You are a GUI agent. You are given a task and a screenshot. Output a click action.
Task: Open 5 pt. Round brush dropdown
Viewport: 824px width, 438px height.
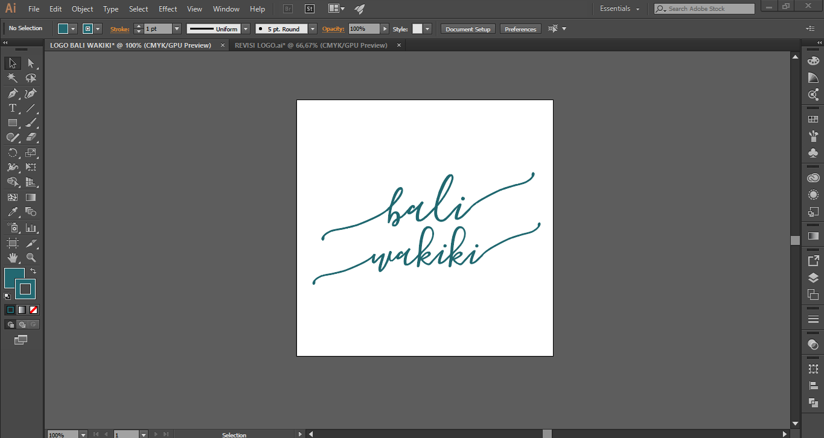tap(313, 29)
